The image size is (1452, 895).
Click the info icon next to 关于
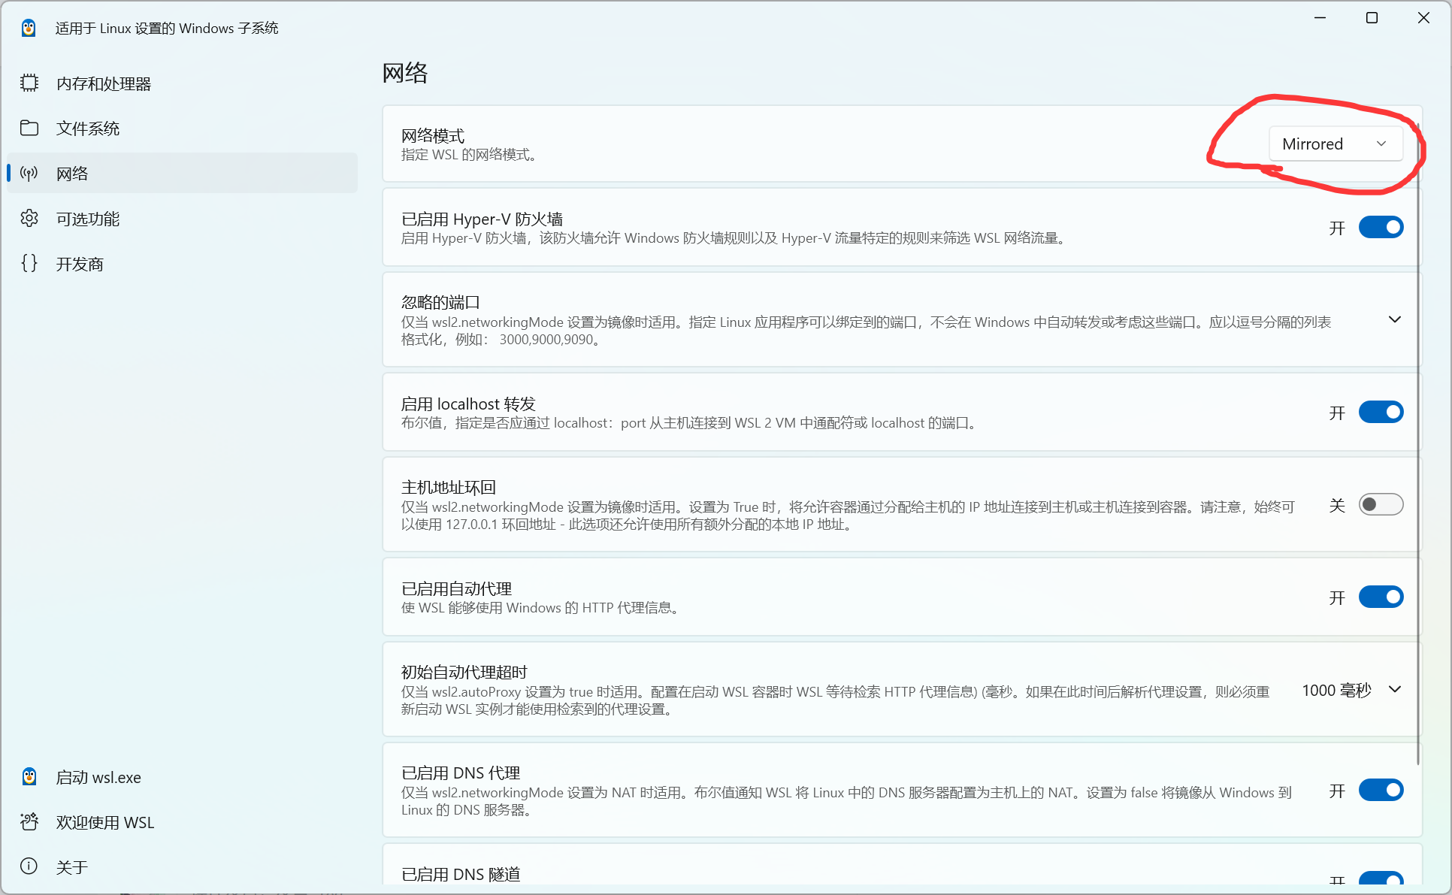29,866
